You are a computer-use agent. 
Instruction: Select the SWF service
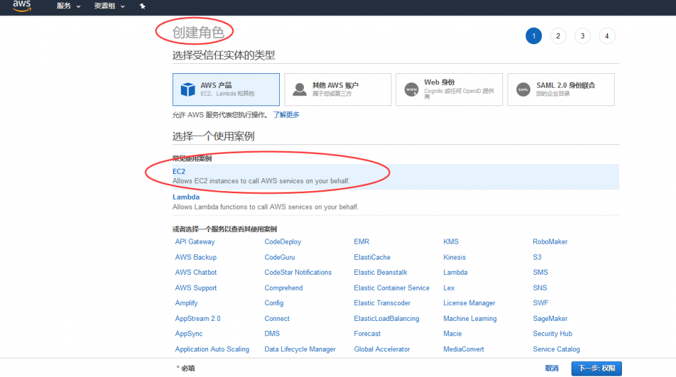coord(541,303)
